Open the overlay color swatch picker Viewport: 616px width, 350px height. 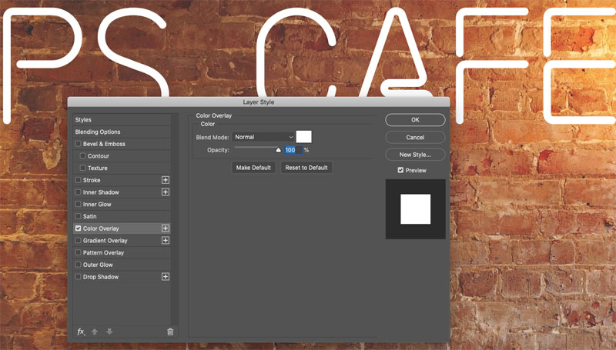point(303,137)
